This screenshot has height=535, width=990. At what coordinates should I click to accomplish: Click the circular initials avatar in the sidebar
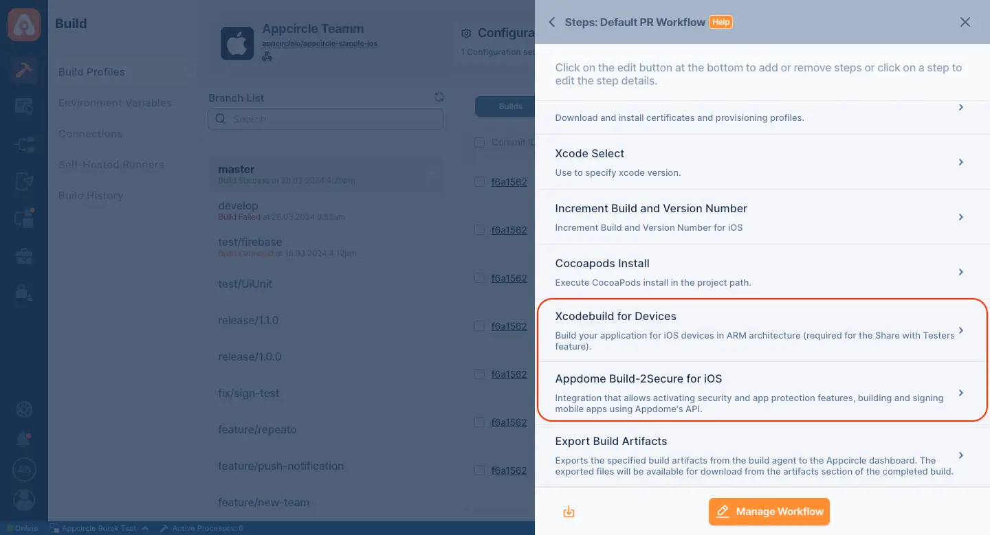point(24,470)
